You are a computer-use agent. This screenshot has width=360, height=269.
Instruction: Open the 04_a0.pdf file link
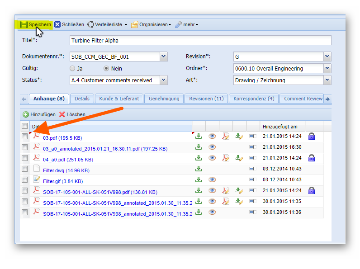(68, 159)
